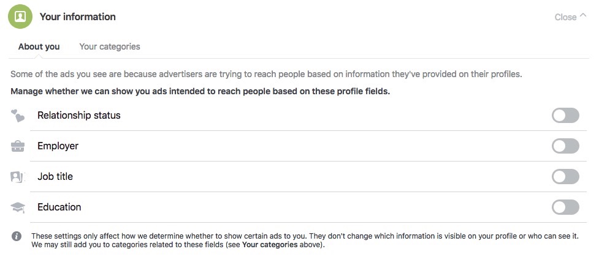Click the Your information section header title
Screen dimensions: 599x257
click(x=77, y=17)
